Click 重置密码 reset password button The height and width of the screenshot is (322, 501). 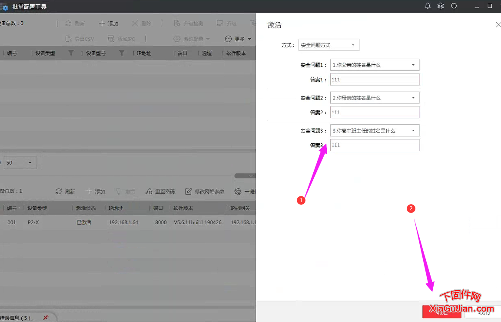click(x=160, y=191)
